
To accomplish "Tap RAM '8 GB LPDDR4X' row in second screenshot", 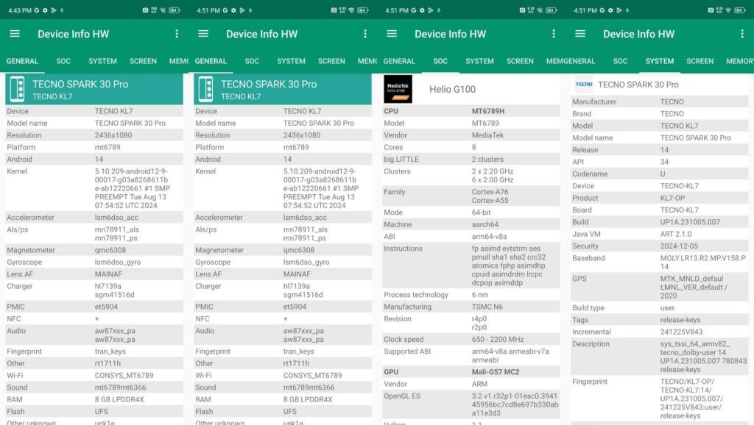I will (283, 399).
